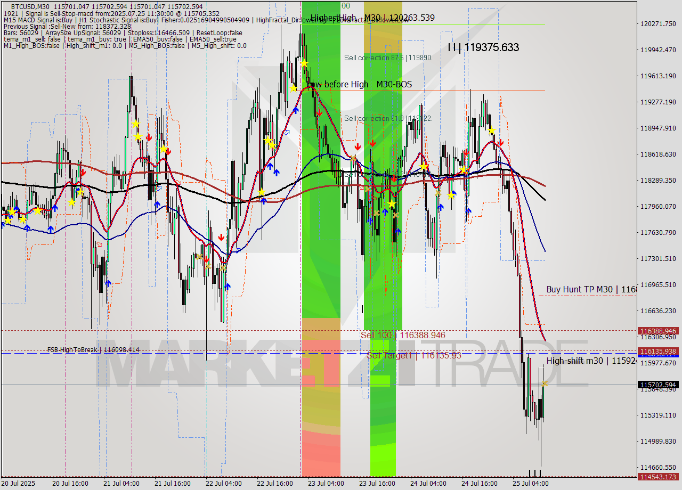Viewport: 682px width, 490px height.
Task: Click the red down arrow above the 22 Jul 04:00 candles
Action: [221, 238]
